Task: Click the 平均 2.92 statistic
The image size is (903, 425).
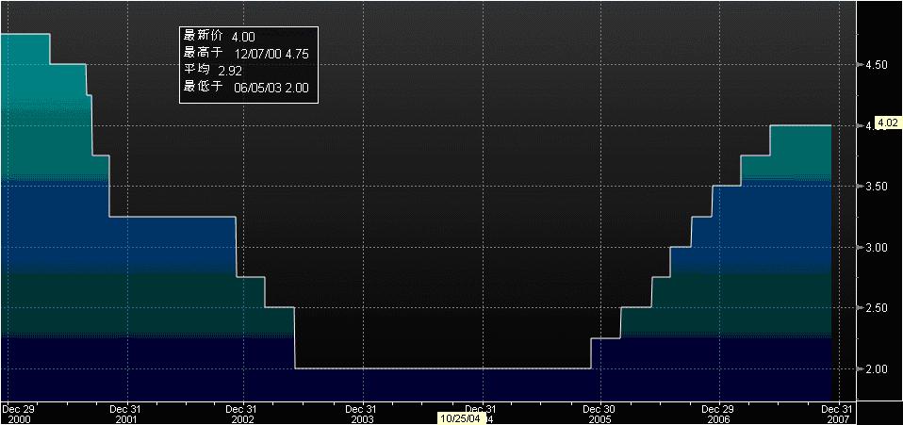Action: pos(212,71)
